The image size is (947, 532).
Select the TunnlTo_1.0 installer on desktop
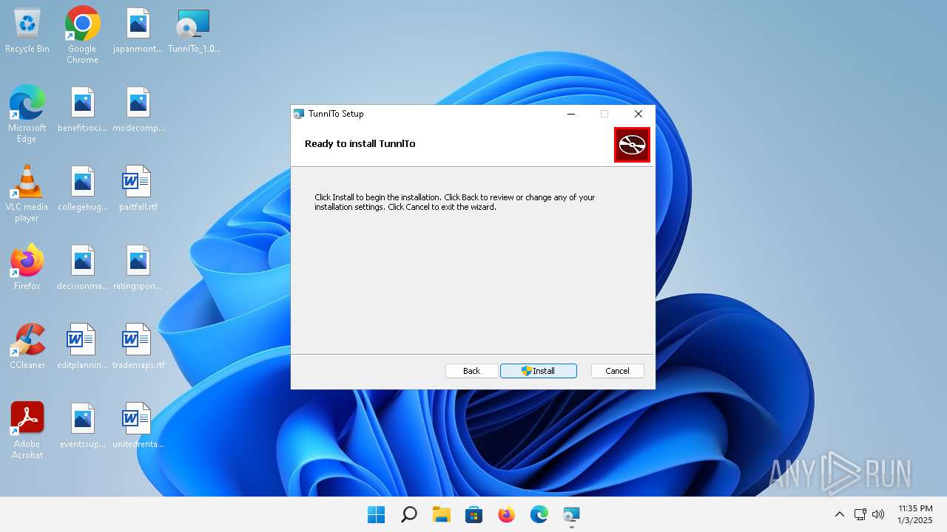click(x=194, y=31)
